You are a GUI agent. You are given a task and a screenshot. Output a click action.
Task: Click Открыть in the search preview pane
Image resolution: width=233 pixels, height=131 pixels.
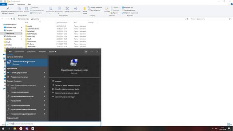click(x=58, y=82)
